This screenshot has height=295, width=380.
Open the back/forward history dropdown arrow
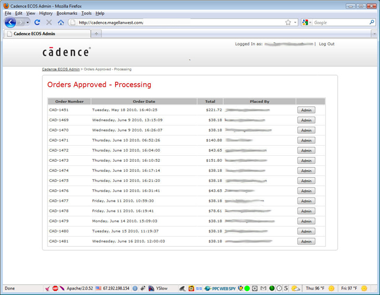click(x=28, y=23)
